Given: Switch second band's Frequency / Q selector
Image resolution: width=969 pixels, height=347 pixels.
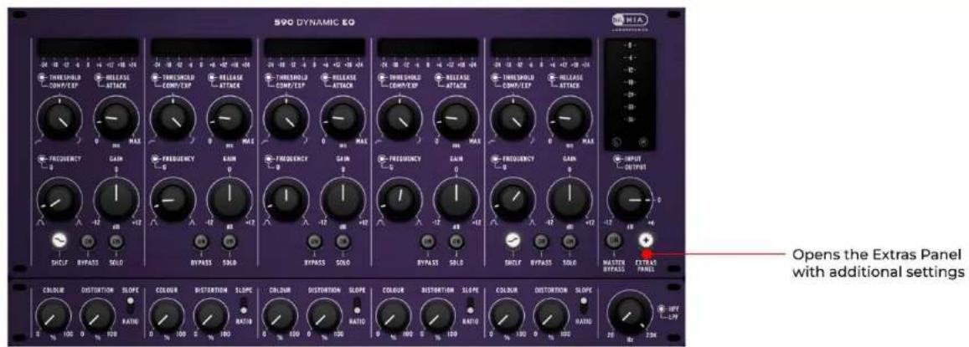Looking at the screenshot, I should [x=156, y=160].
